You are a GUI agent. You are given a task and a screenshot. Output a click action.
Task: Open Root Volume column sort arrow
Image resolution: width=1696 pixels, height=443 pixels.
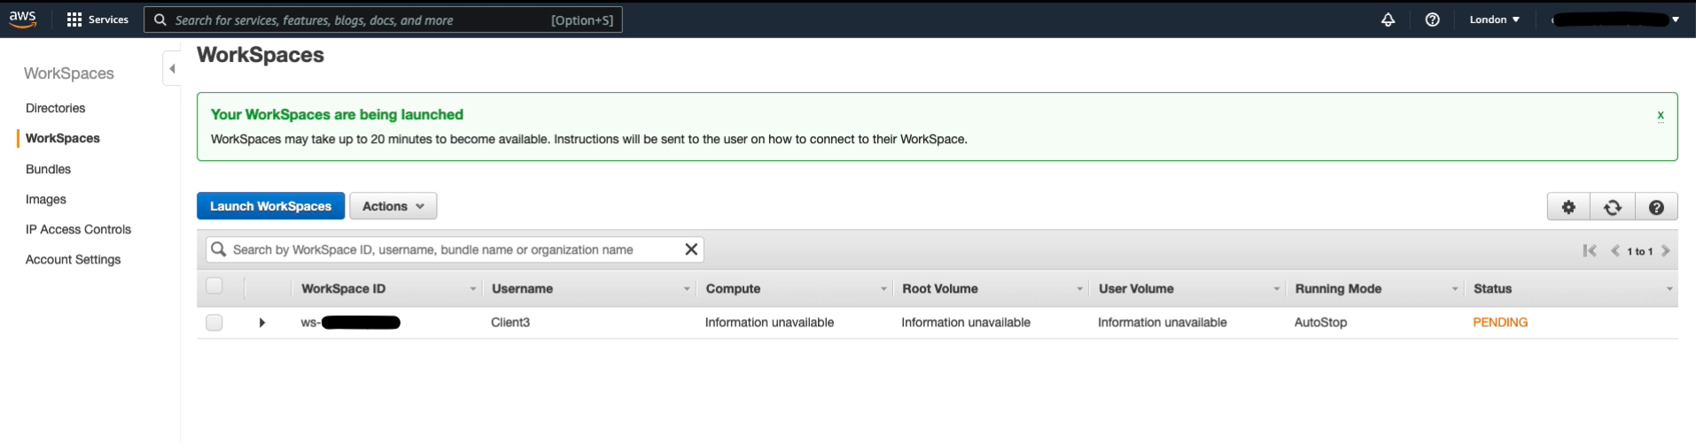tap(1079, 289)
